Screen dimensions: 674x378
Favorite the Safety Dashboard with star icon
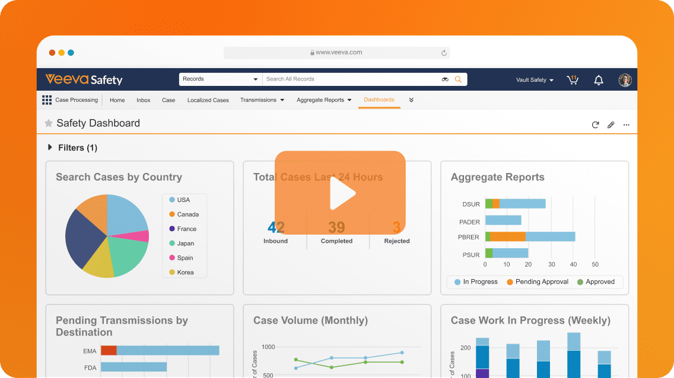point(49,124)
